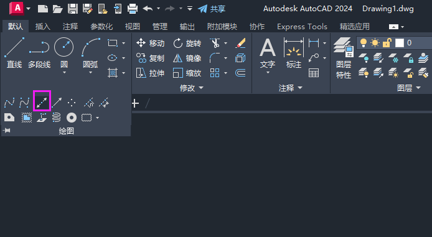The image size is (432, 237).
Task: Select the Wipeout tool
Action: click(x=26, y=118)
